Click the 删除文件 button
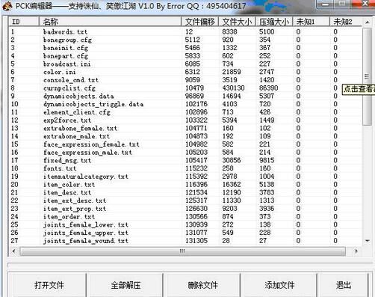 tap(202, 285)
